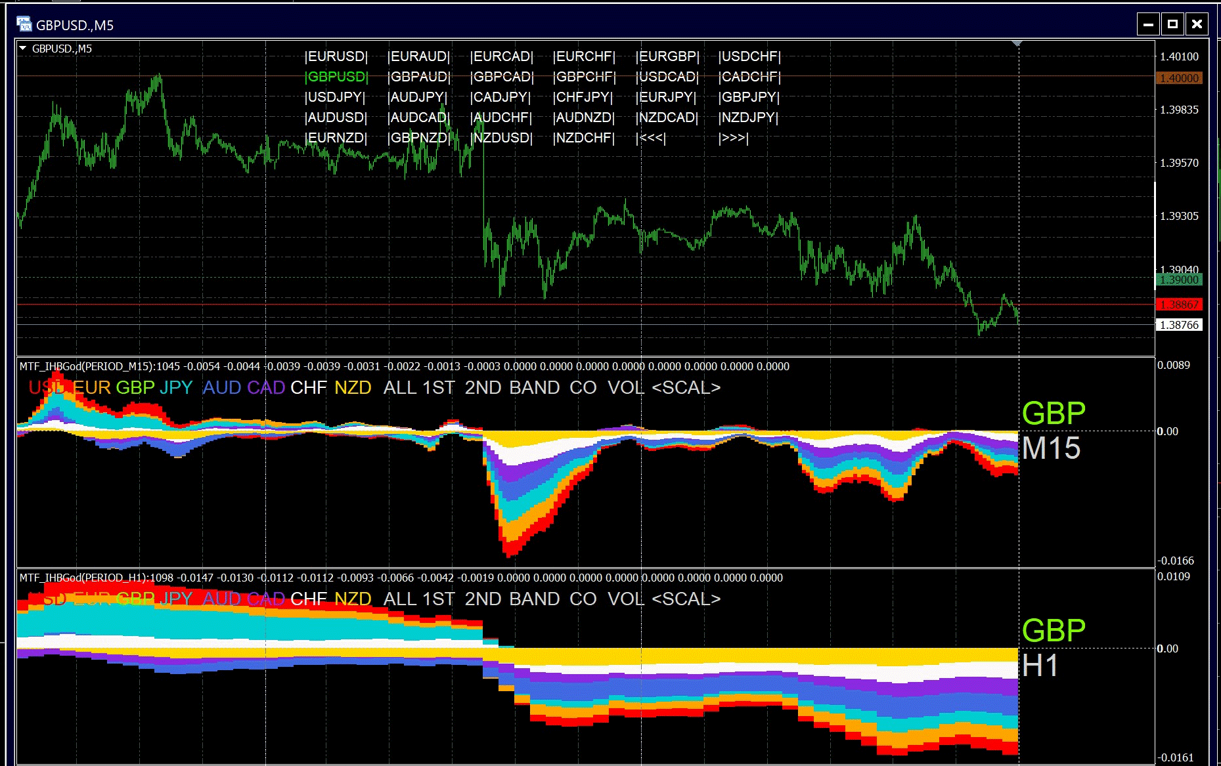Select the EURAUD pair button
The width and height of the screenshot is (1221, 766).
click(x=419, y=56)
